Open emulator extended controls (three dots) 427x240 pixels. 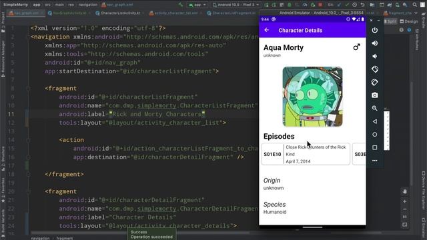pos(375,161)
